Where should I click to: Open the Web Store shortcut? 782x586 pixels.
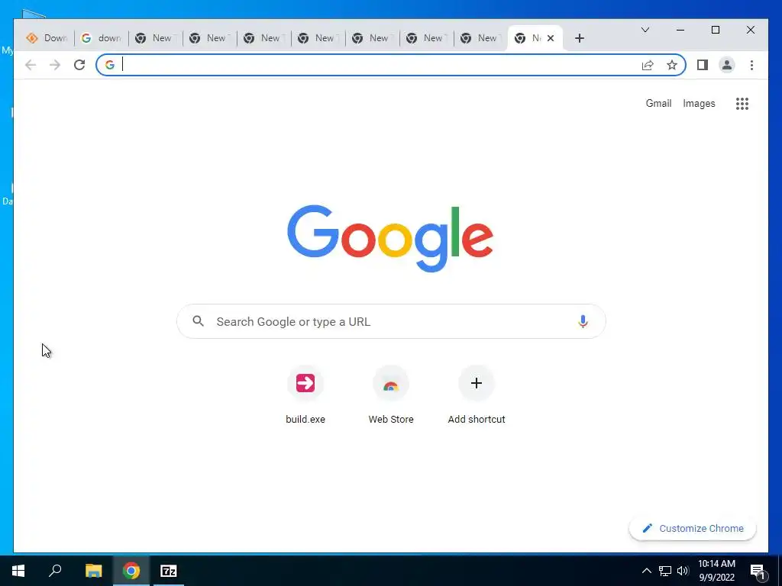tap(391, 396)
